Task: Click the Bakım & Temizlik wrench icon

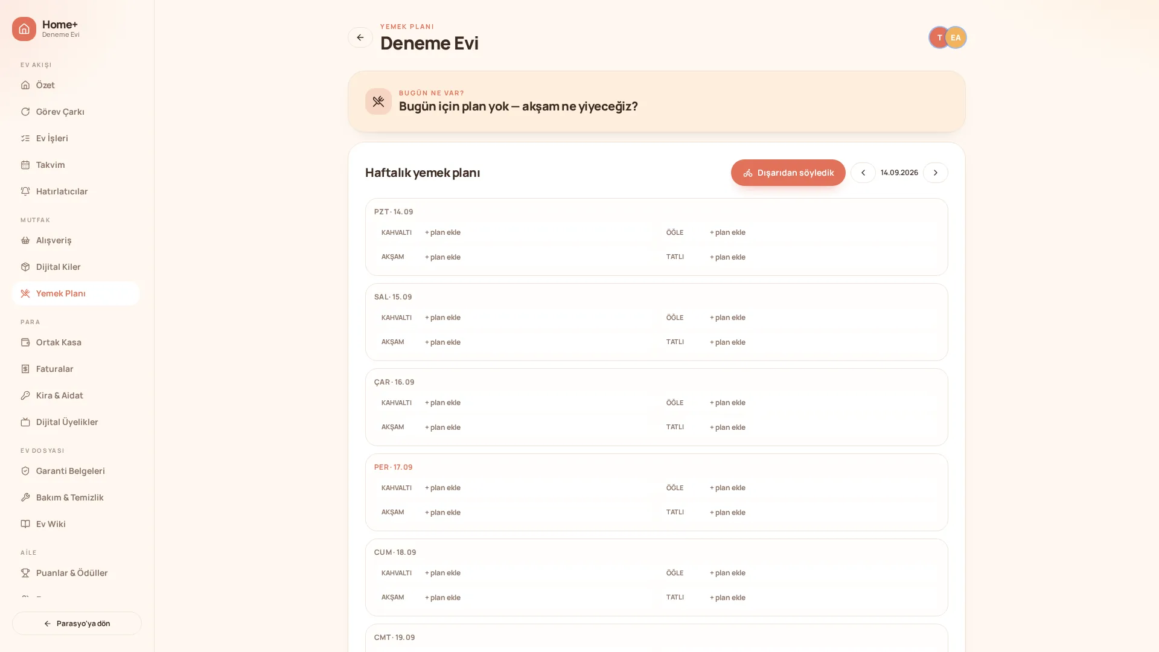Action: [25, 497]
